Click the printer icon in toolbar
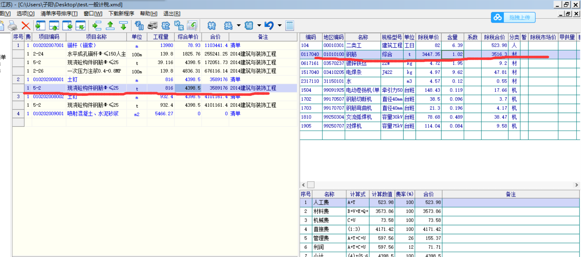581x257 pixels. tap(13, 26)
